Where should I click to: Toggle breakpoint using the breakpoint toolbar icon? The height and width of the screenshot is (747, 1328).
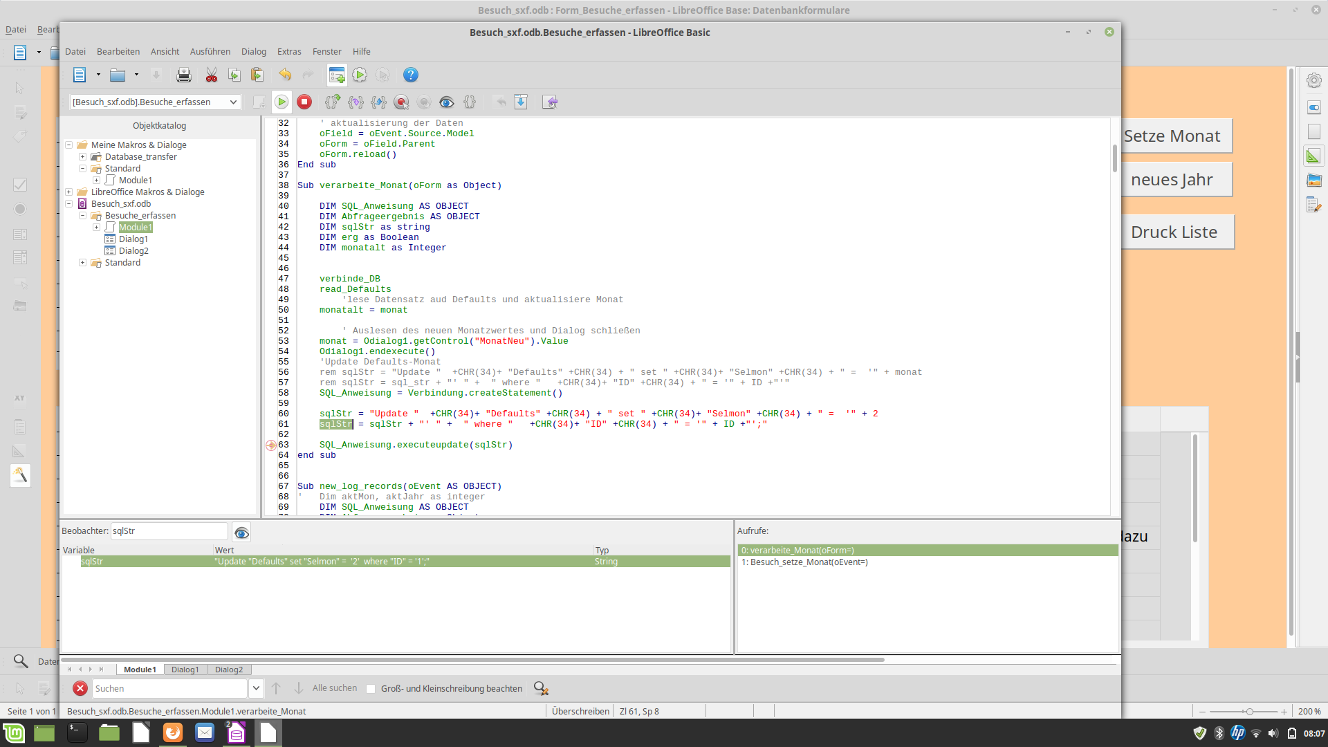tap(401, 102)
